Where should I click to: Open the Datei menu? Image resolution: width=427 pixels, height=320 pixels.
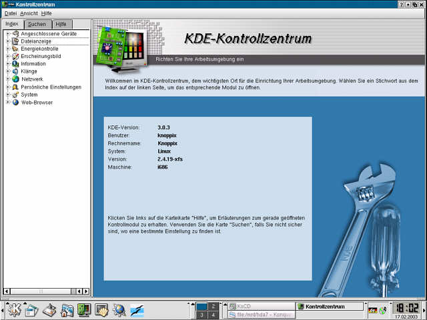coord(11,13)
